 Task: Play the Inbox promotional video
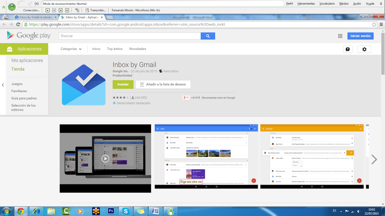[x=105, y=159]
